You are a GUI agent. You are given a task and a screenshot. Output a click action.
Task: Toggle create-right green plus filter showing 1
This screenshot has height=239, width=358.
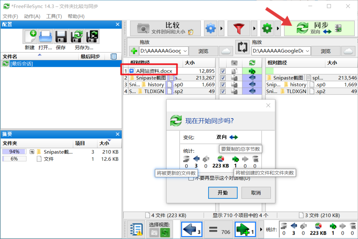(245, 229)
